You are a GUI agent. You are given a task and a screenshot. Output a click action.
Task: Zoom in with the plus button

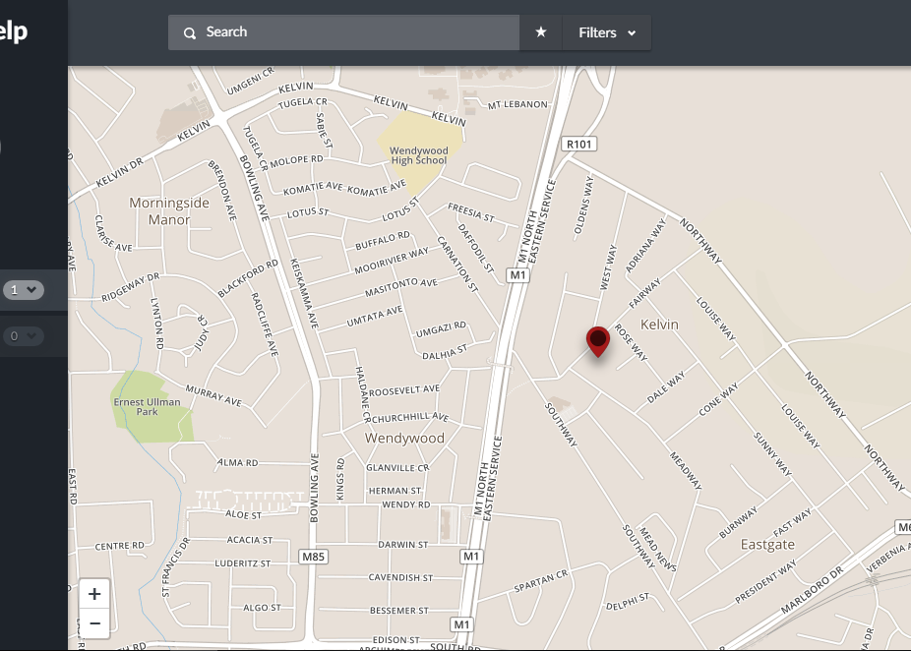94,594
